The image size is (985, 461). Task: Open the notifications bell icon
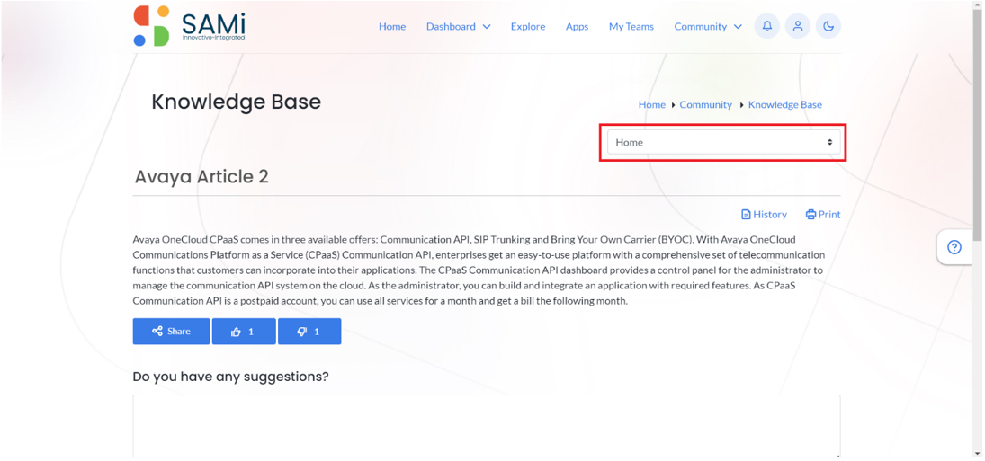pos(767,26)
